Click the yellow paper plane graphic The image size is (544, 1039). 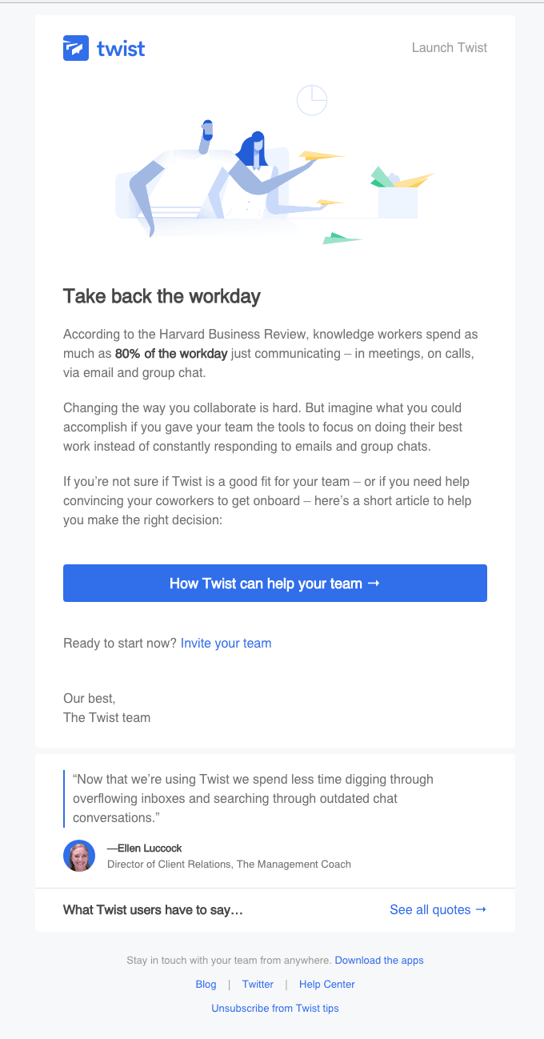point(322,156)
